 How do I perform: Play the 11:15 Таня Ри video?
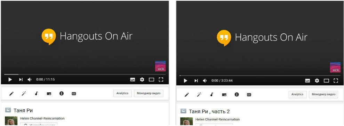click(x=10, y=79)
